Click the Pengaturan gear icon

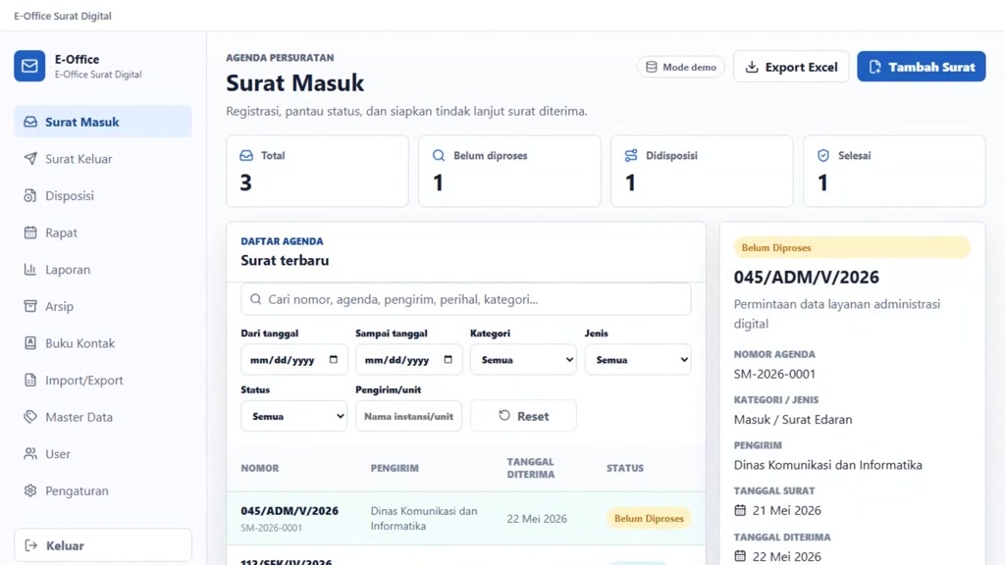coord(30,490)
